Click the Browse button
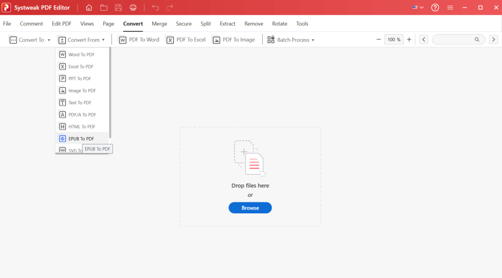 coord(250,208)
